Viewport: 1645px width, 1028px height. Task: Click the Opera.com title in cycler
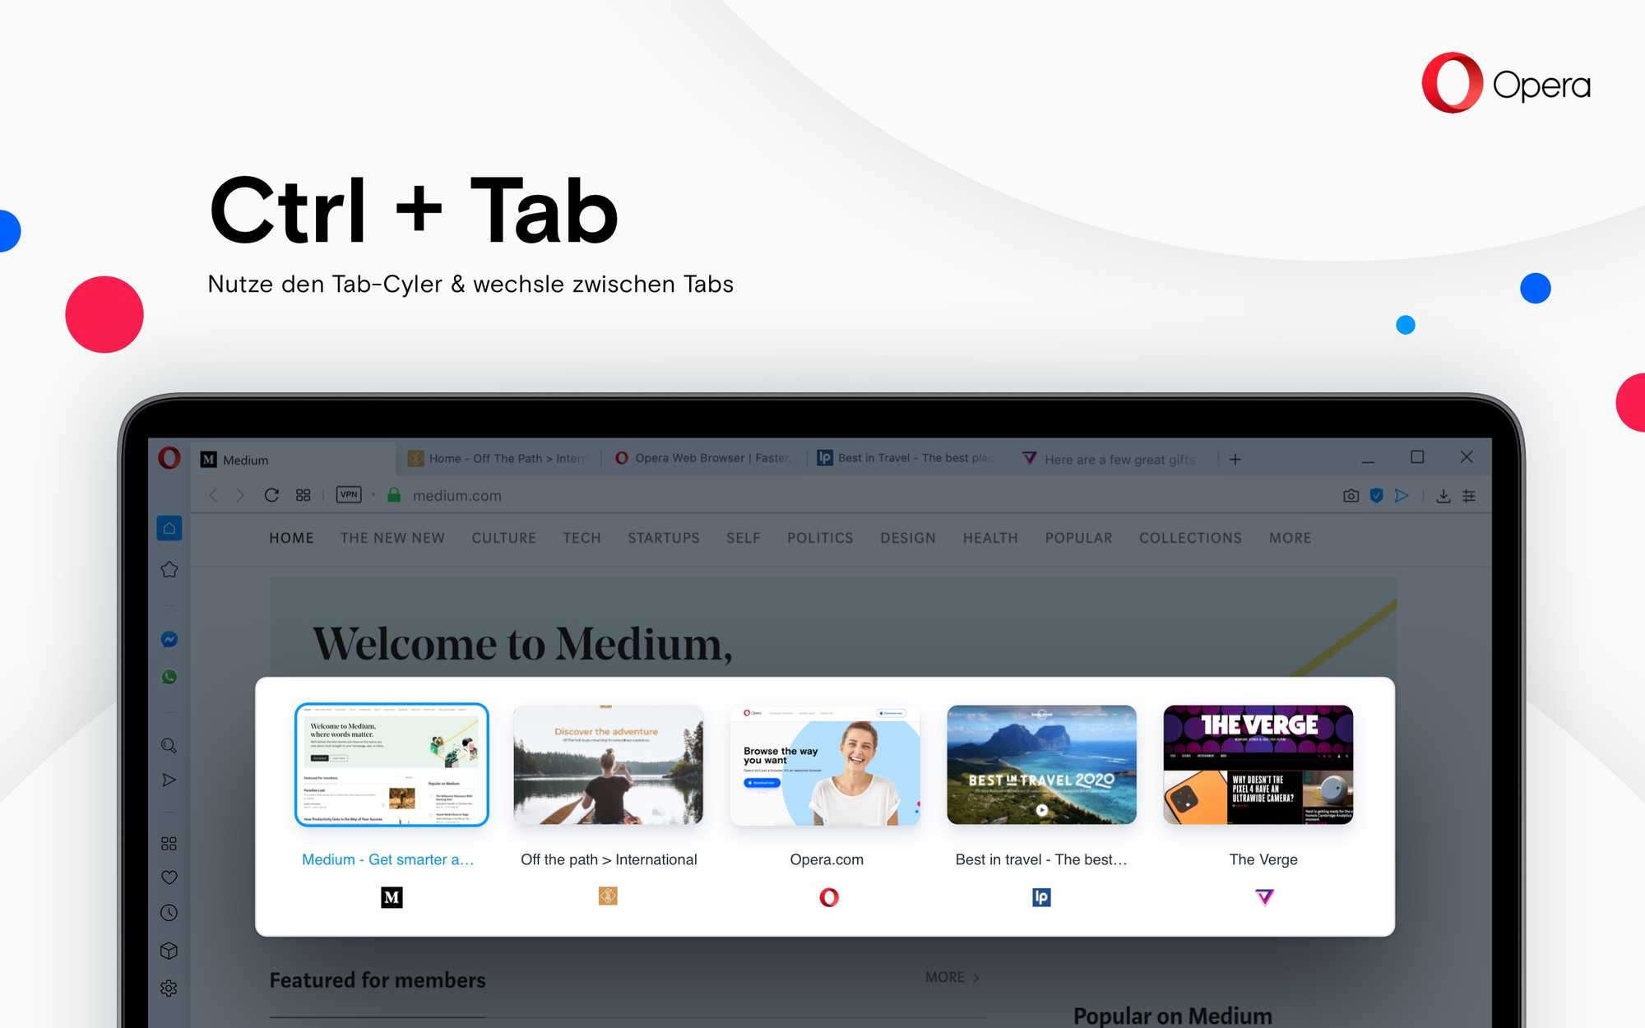pyautogui.click(x=827, y=859)
